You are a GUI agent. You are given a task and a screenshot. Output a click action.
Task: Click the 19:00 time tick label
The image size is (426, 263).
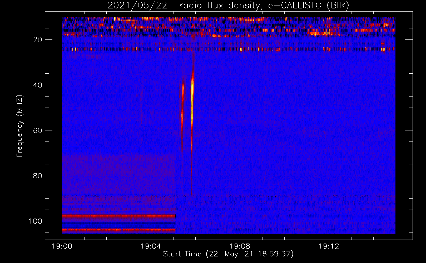(x=62, y=246)
